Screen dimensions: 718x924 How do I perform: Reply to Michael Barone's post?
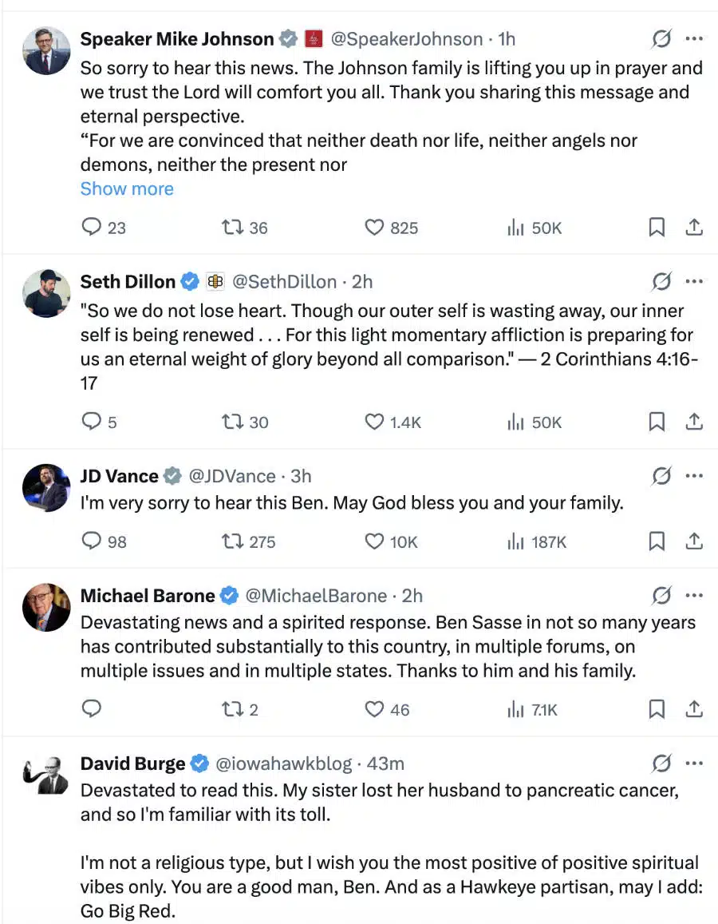pos(93,708)
